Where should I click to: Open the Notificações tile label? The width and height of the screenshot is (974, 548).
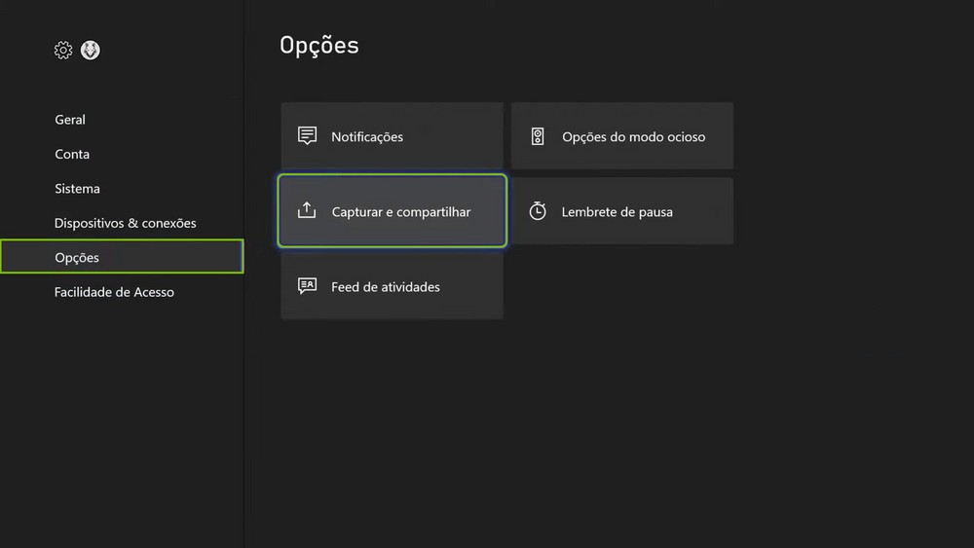[367, 137]
